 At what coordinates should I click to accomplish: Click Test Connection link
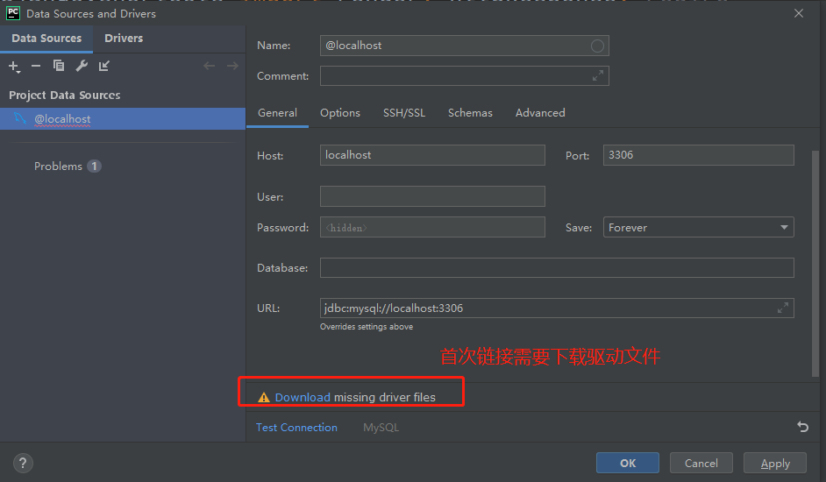point(296,427)
